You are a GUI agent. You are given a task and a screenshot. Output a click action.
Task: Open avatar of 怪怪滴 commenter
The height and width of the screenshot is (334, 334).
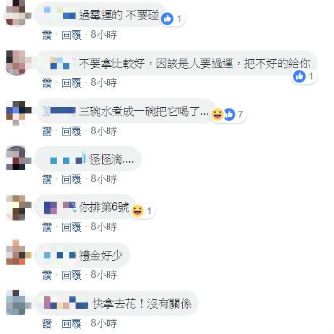tap(16, 158)
